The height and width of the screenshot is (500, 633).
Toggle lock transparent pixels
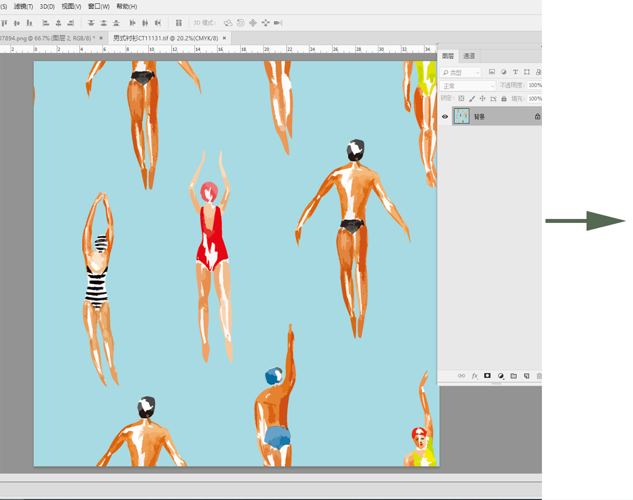coord(461,98)
